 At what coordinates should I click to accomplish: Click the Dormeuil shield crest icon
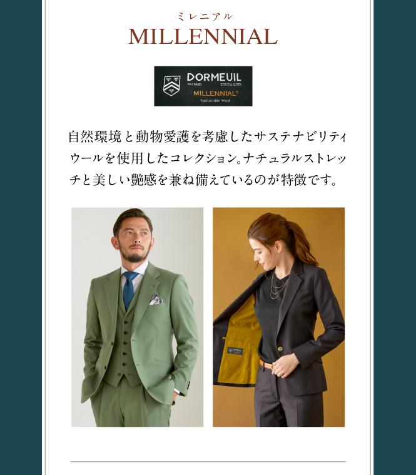(x=171, y=85)
